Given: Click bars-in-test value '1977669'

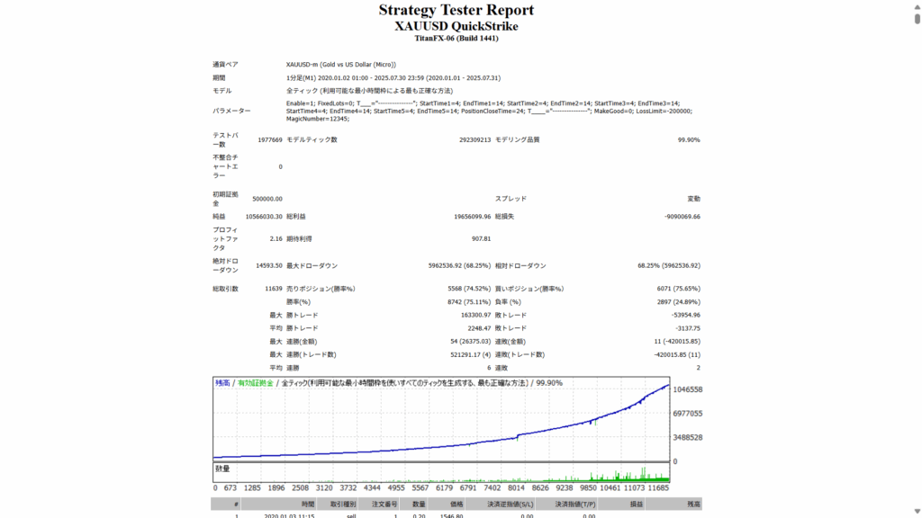Looking at the screenshot, I should (x=270, y=139).
